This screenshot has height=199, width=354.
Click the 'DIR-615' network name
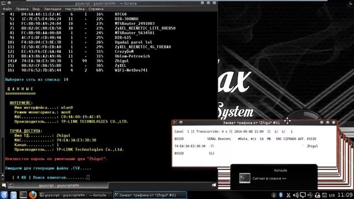click(123, 38)
